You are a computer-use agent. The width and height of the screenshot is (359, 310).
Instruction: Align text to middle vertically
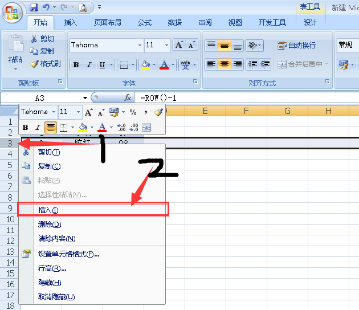pyautogui.click(x=224, y=46)
